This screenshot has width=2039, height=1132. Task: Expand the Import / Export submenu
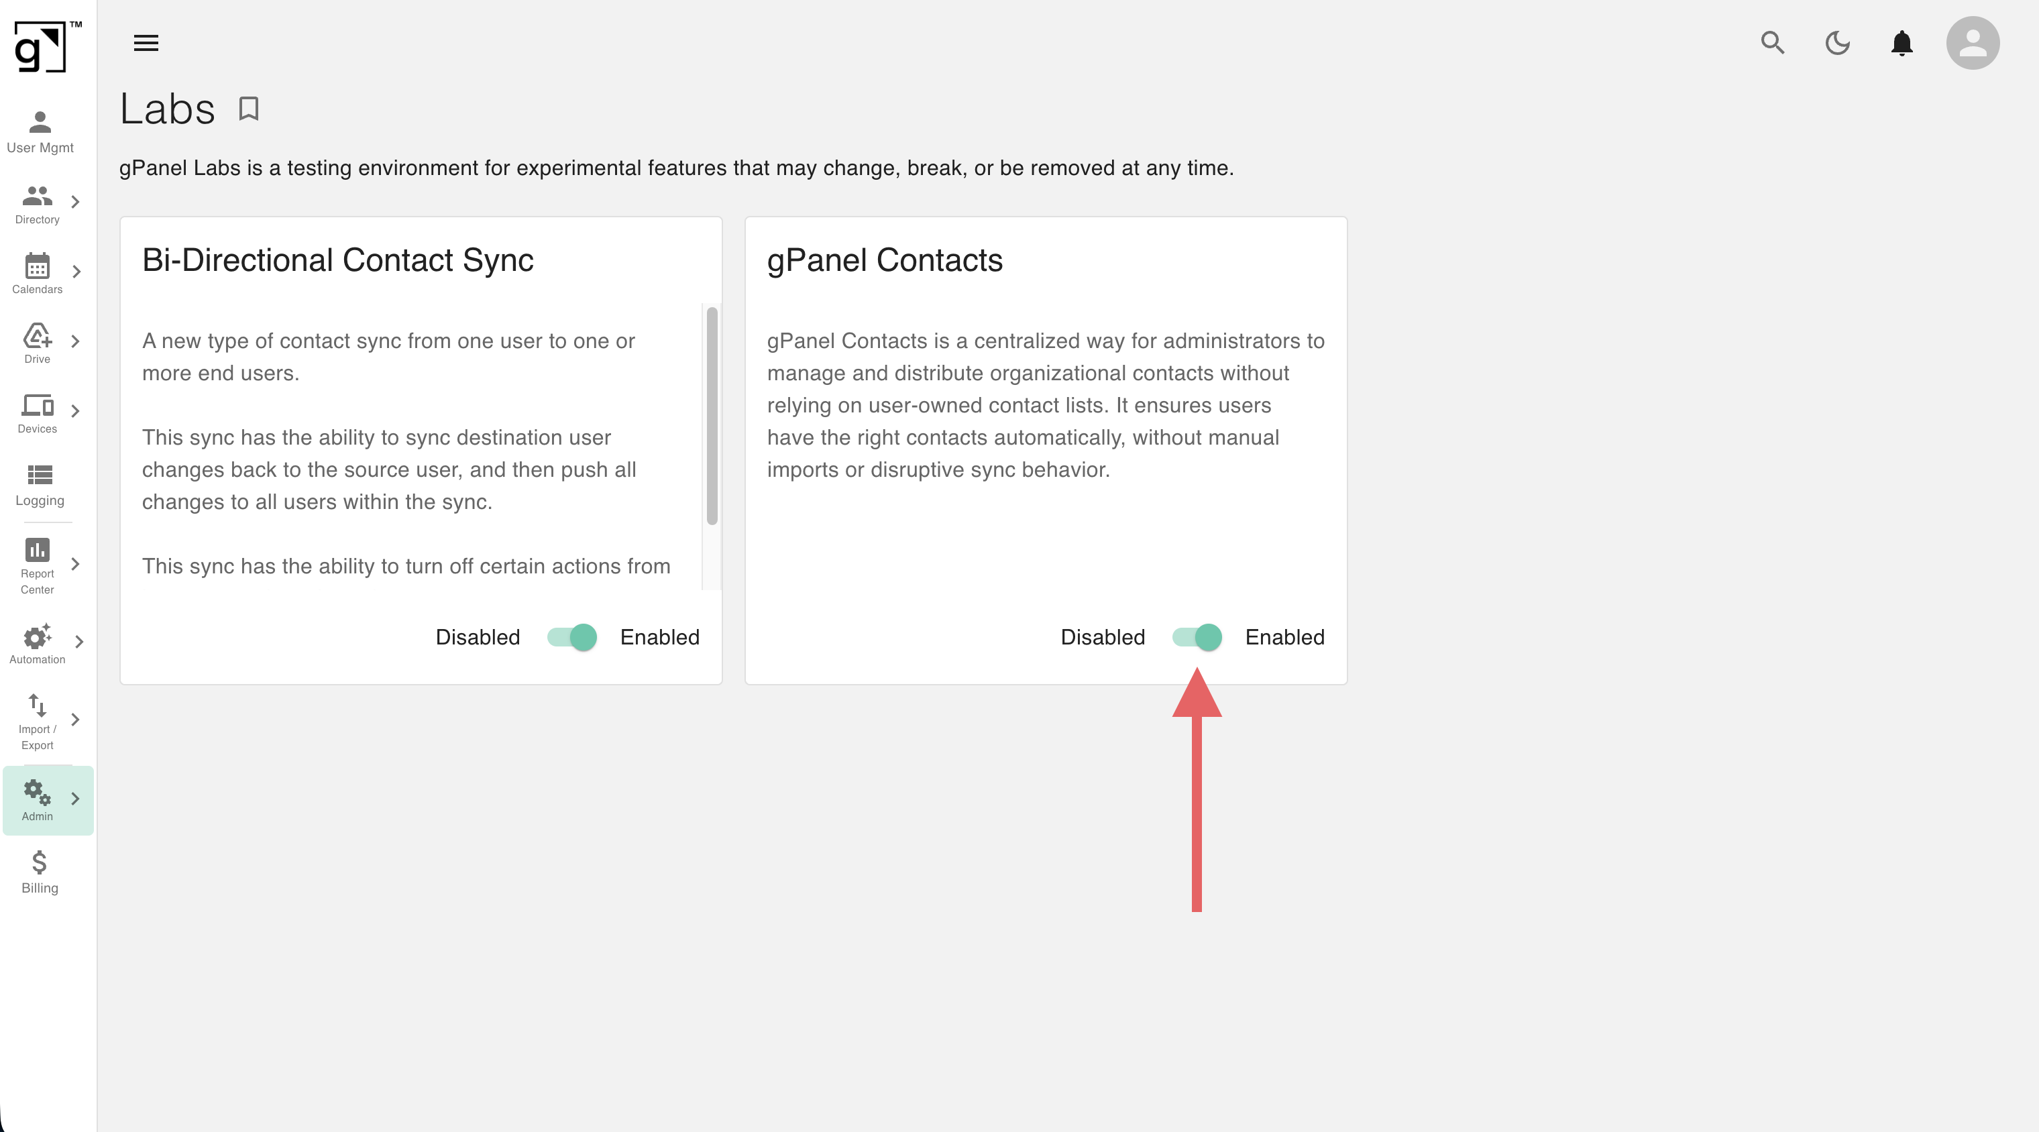coord(76,719)
